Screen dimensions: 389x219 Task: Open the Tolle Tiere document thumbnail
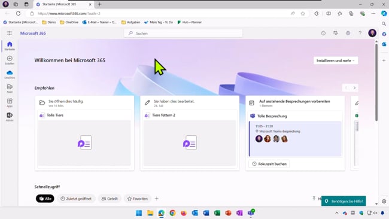click(x=84, y=142)
